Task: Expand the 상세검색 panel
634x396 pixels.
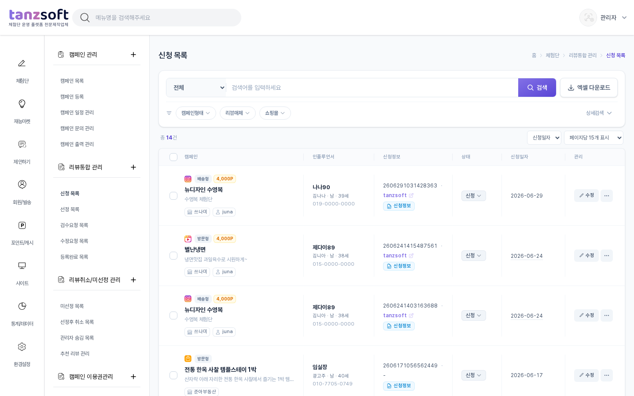Action: 599,113
